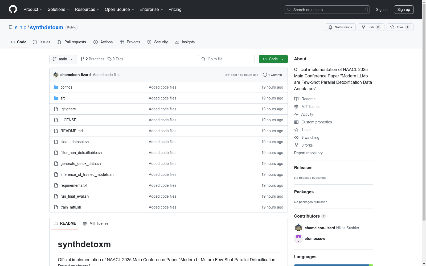Click chameleon-lizard avatar in commit header

coord(56,75)
